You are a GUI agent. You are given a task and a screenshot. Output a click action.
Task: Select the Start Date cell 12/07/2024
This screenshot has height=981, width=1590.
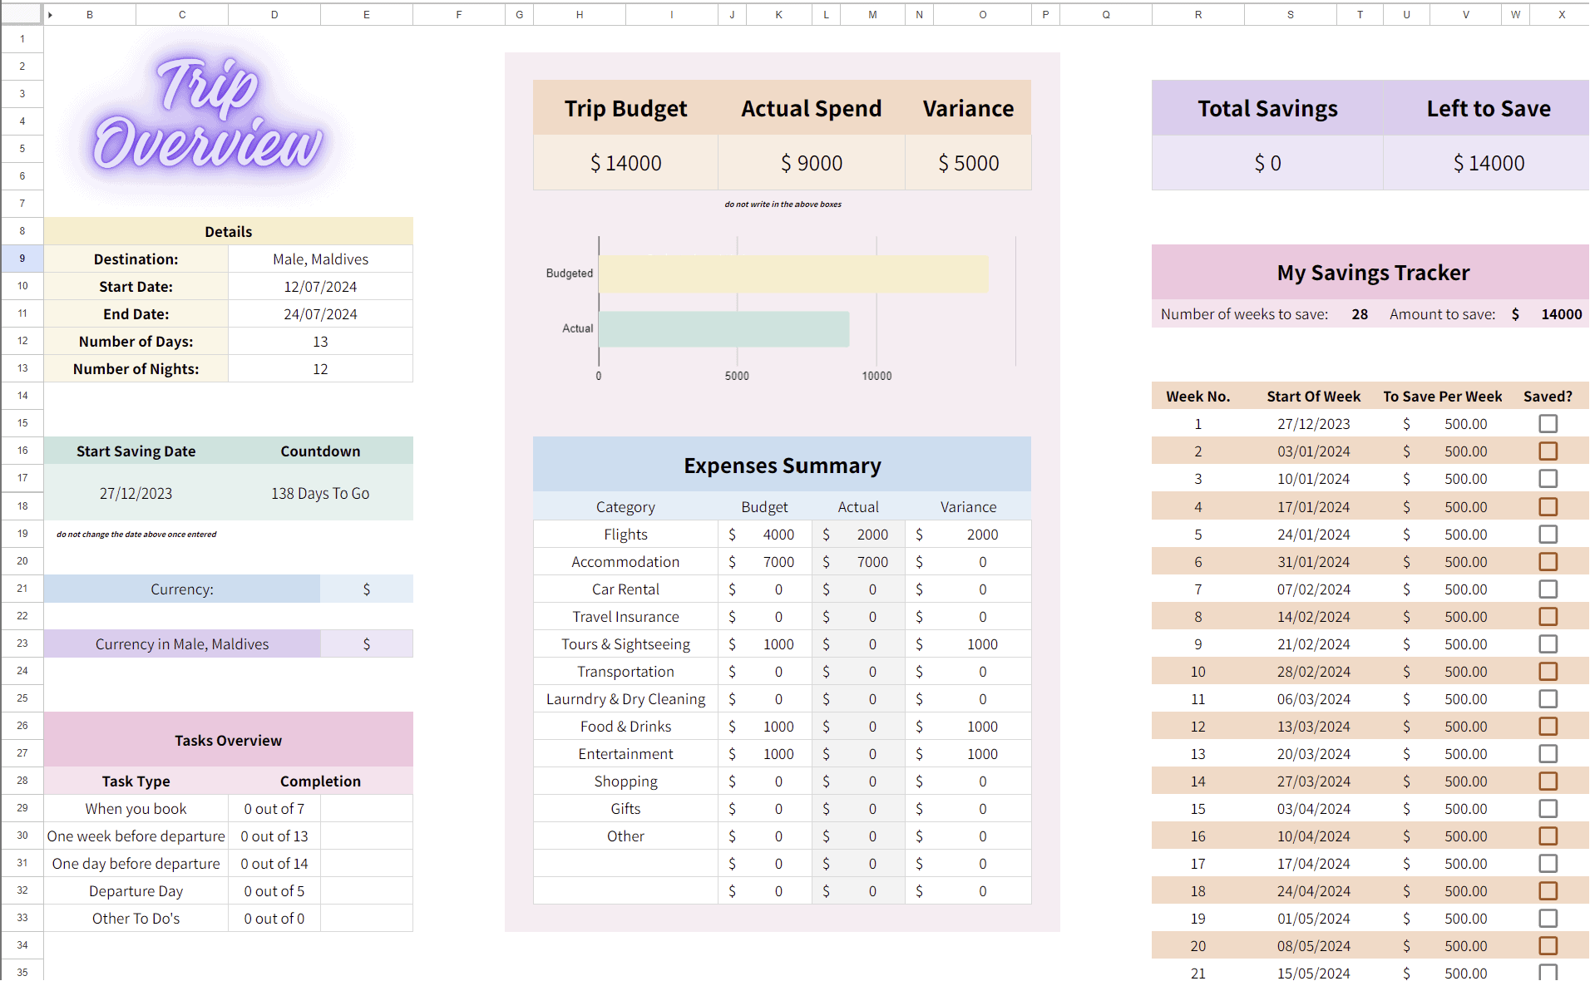tap(320, 287)
